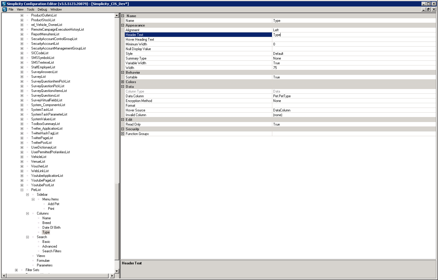Select Add Pet menu item node

(54, 204)
